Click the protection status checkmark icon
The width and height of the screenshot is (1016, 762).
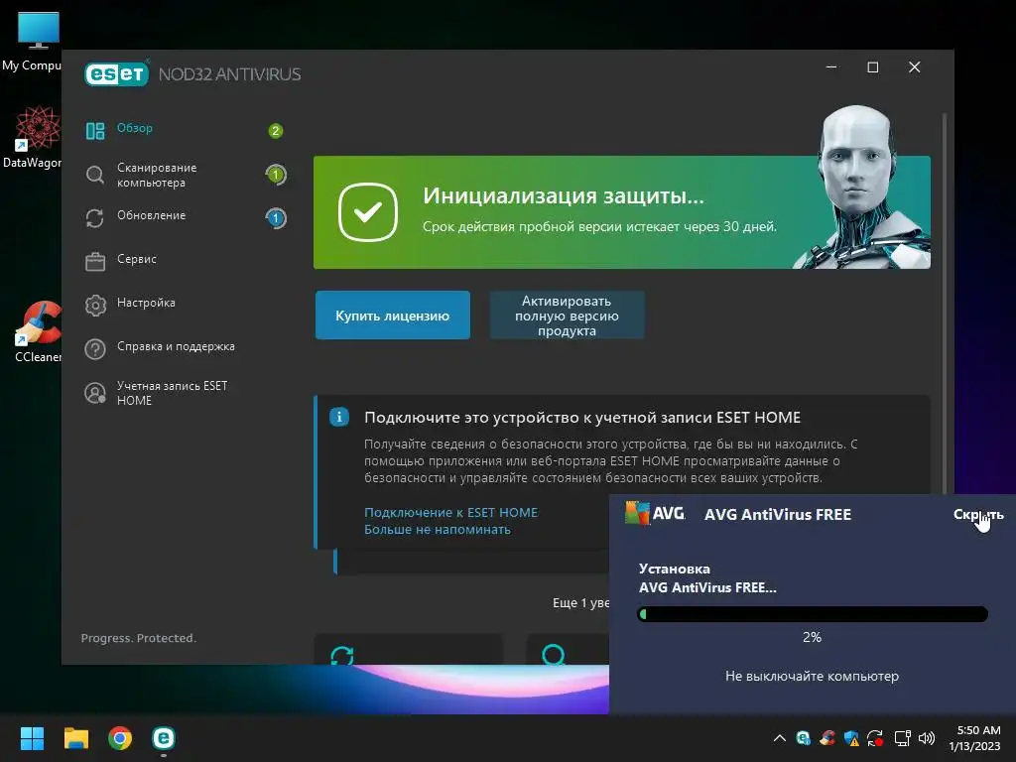click(368, 212)
